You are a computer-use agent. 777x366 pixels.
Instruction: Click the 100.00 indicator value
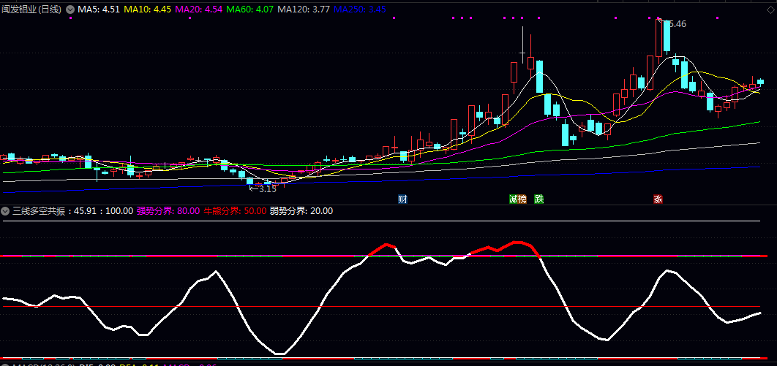[119, 211]
